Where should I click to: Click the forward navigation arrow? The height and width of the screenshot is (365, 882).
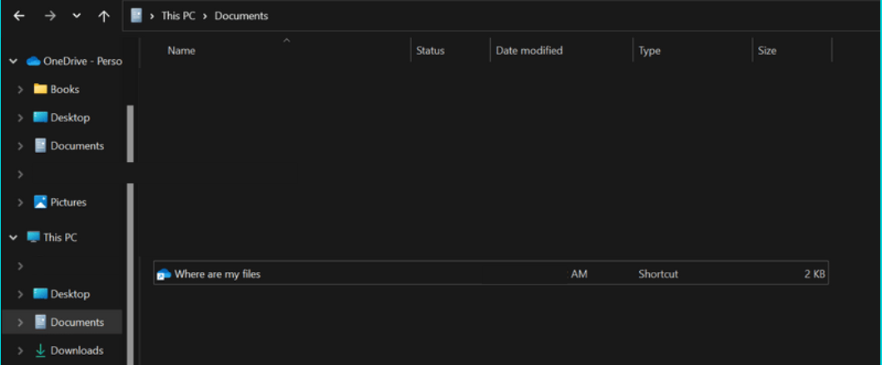point(50,17)
